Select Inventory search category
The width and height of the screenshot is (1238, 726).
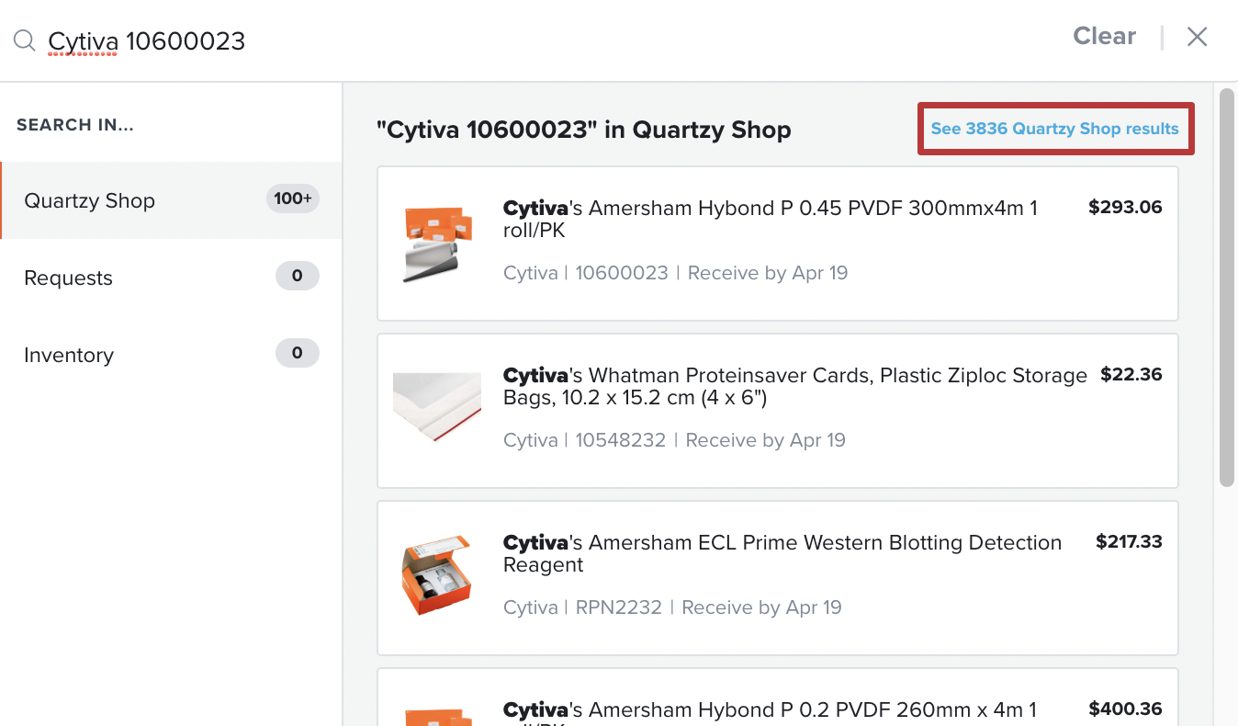click(172, 355)
